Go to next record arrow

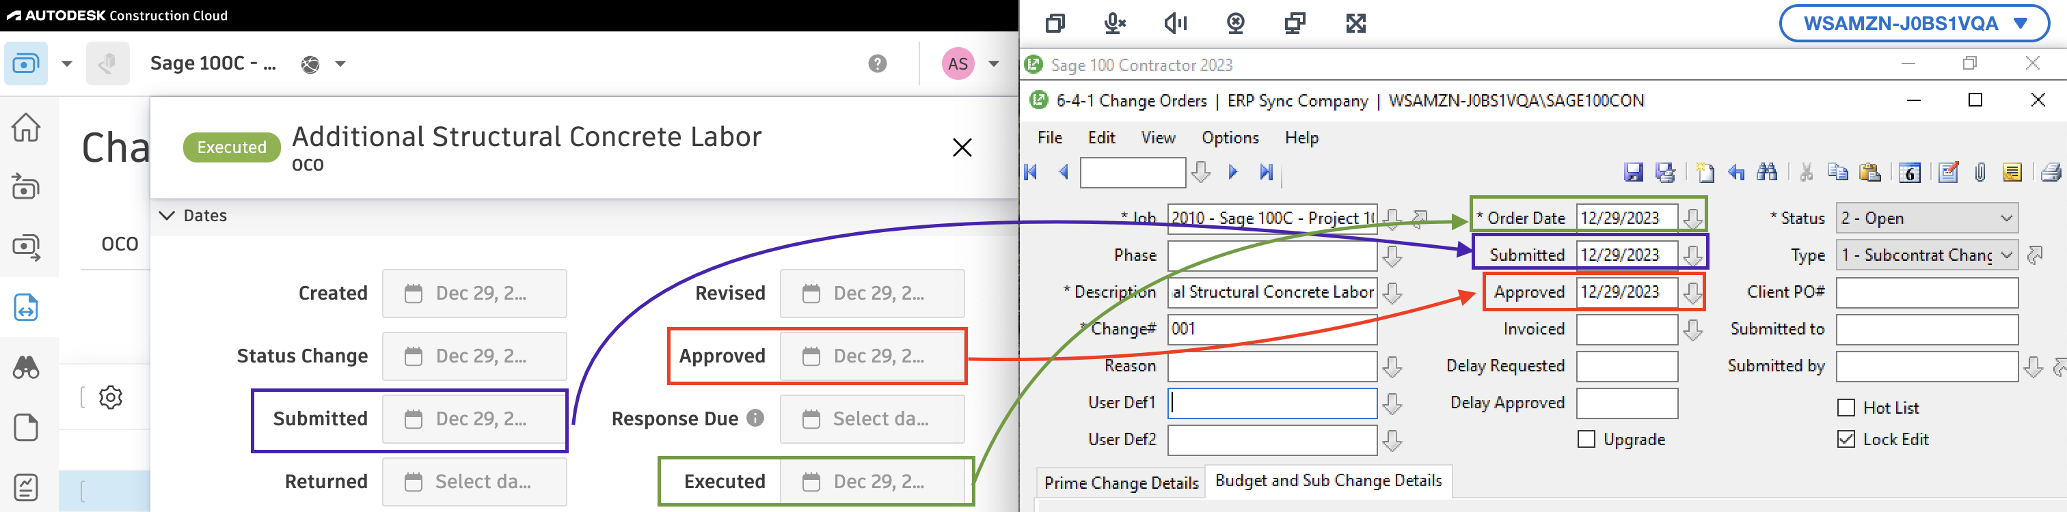coord(1233,172)
